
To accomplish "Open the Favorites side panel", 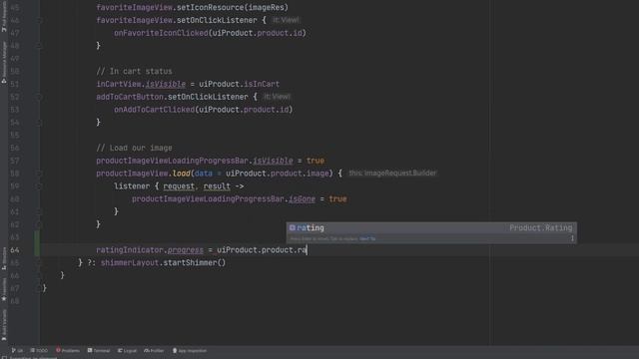I will pyautogui.click(x=4, y=289).
